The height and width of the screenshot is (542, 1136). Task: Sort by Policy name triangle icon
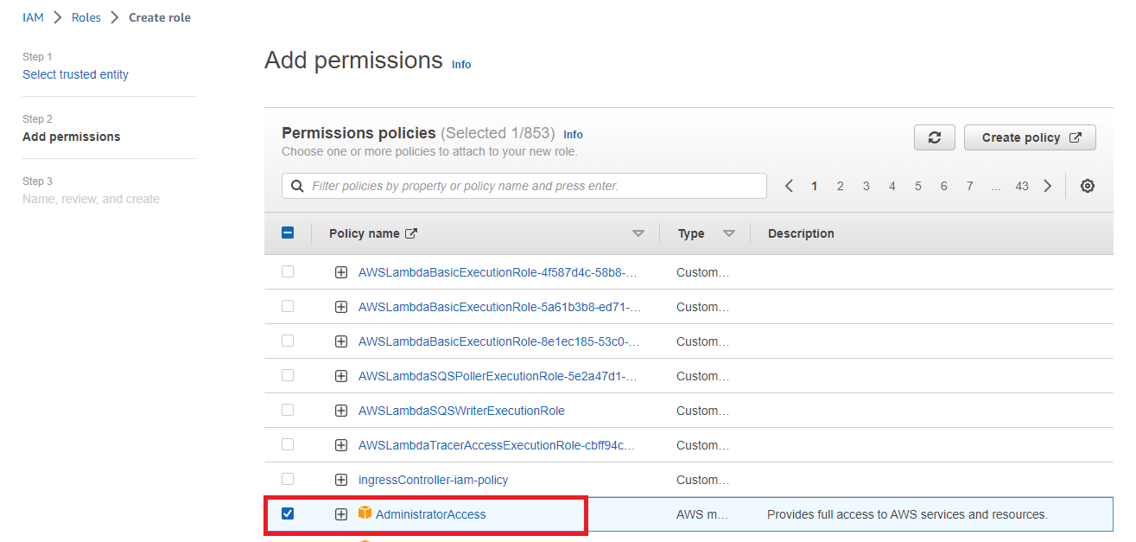pyautogui.click(x=638, y=233)
